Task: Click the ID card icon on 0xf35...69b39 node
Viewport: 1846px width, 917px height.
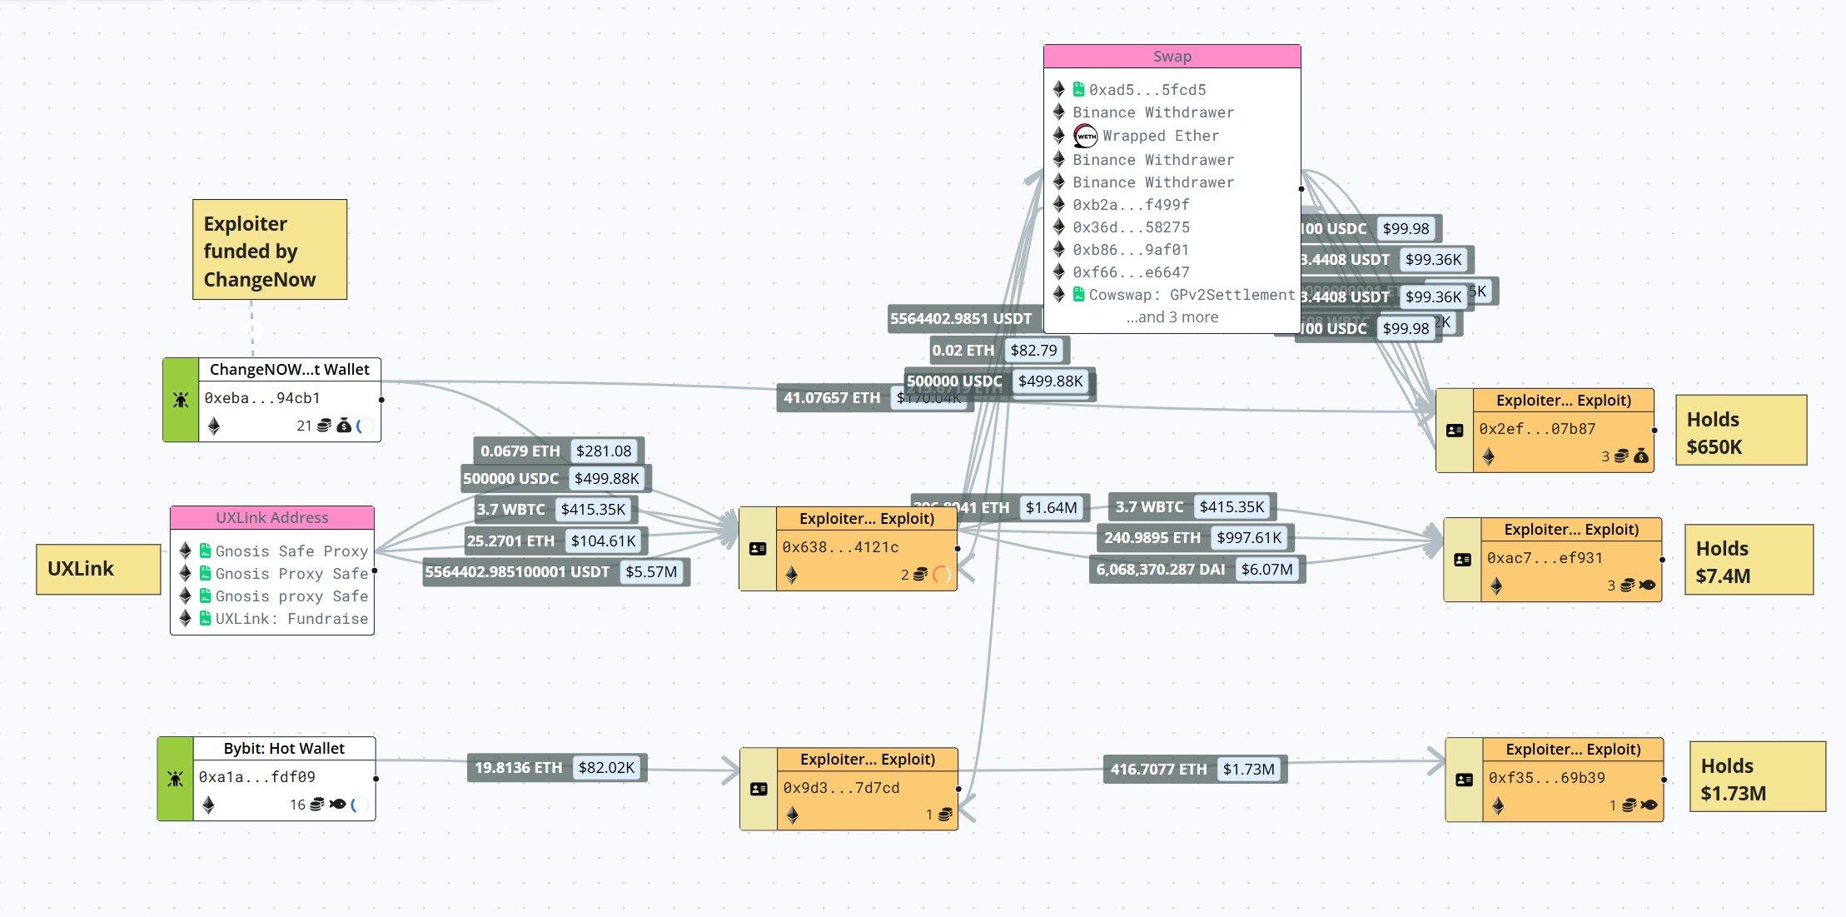Action: tap(1464, 780)
